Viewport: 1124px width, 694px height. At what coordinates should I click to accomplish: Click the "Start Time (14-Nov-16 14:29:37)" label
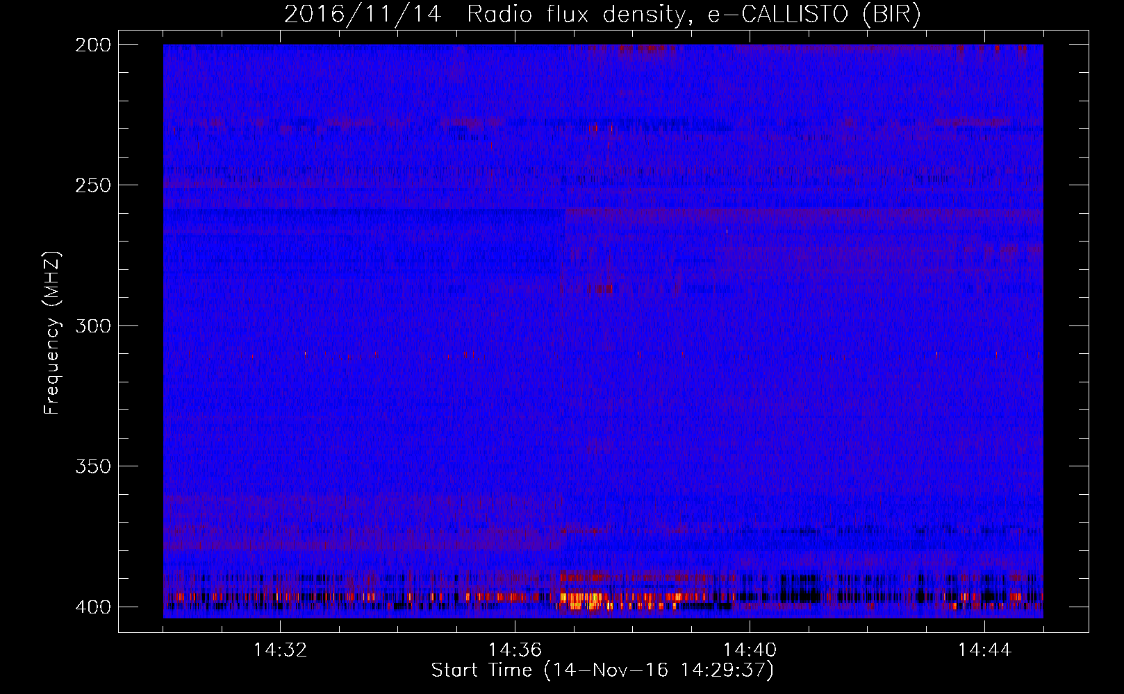point(602,670)
